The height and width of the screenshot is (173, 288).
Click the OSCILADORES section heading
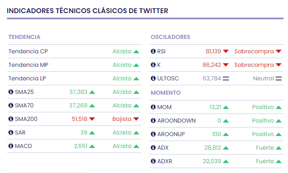point(170,37)
